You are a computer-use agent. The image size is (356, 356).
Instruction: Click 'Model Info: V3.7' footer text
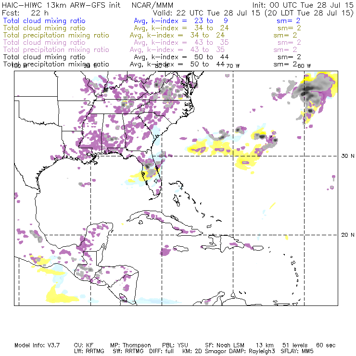click(x=37, y=345)
